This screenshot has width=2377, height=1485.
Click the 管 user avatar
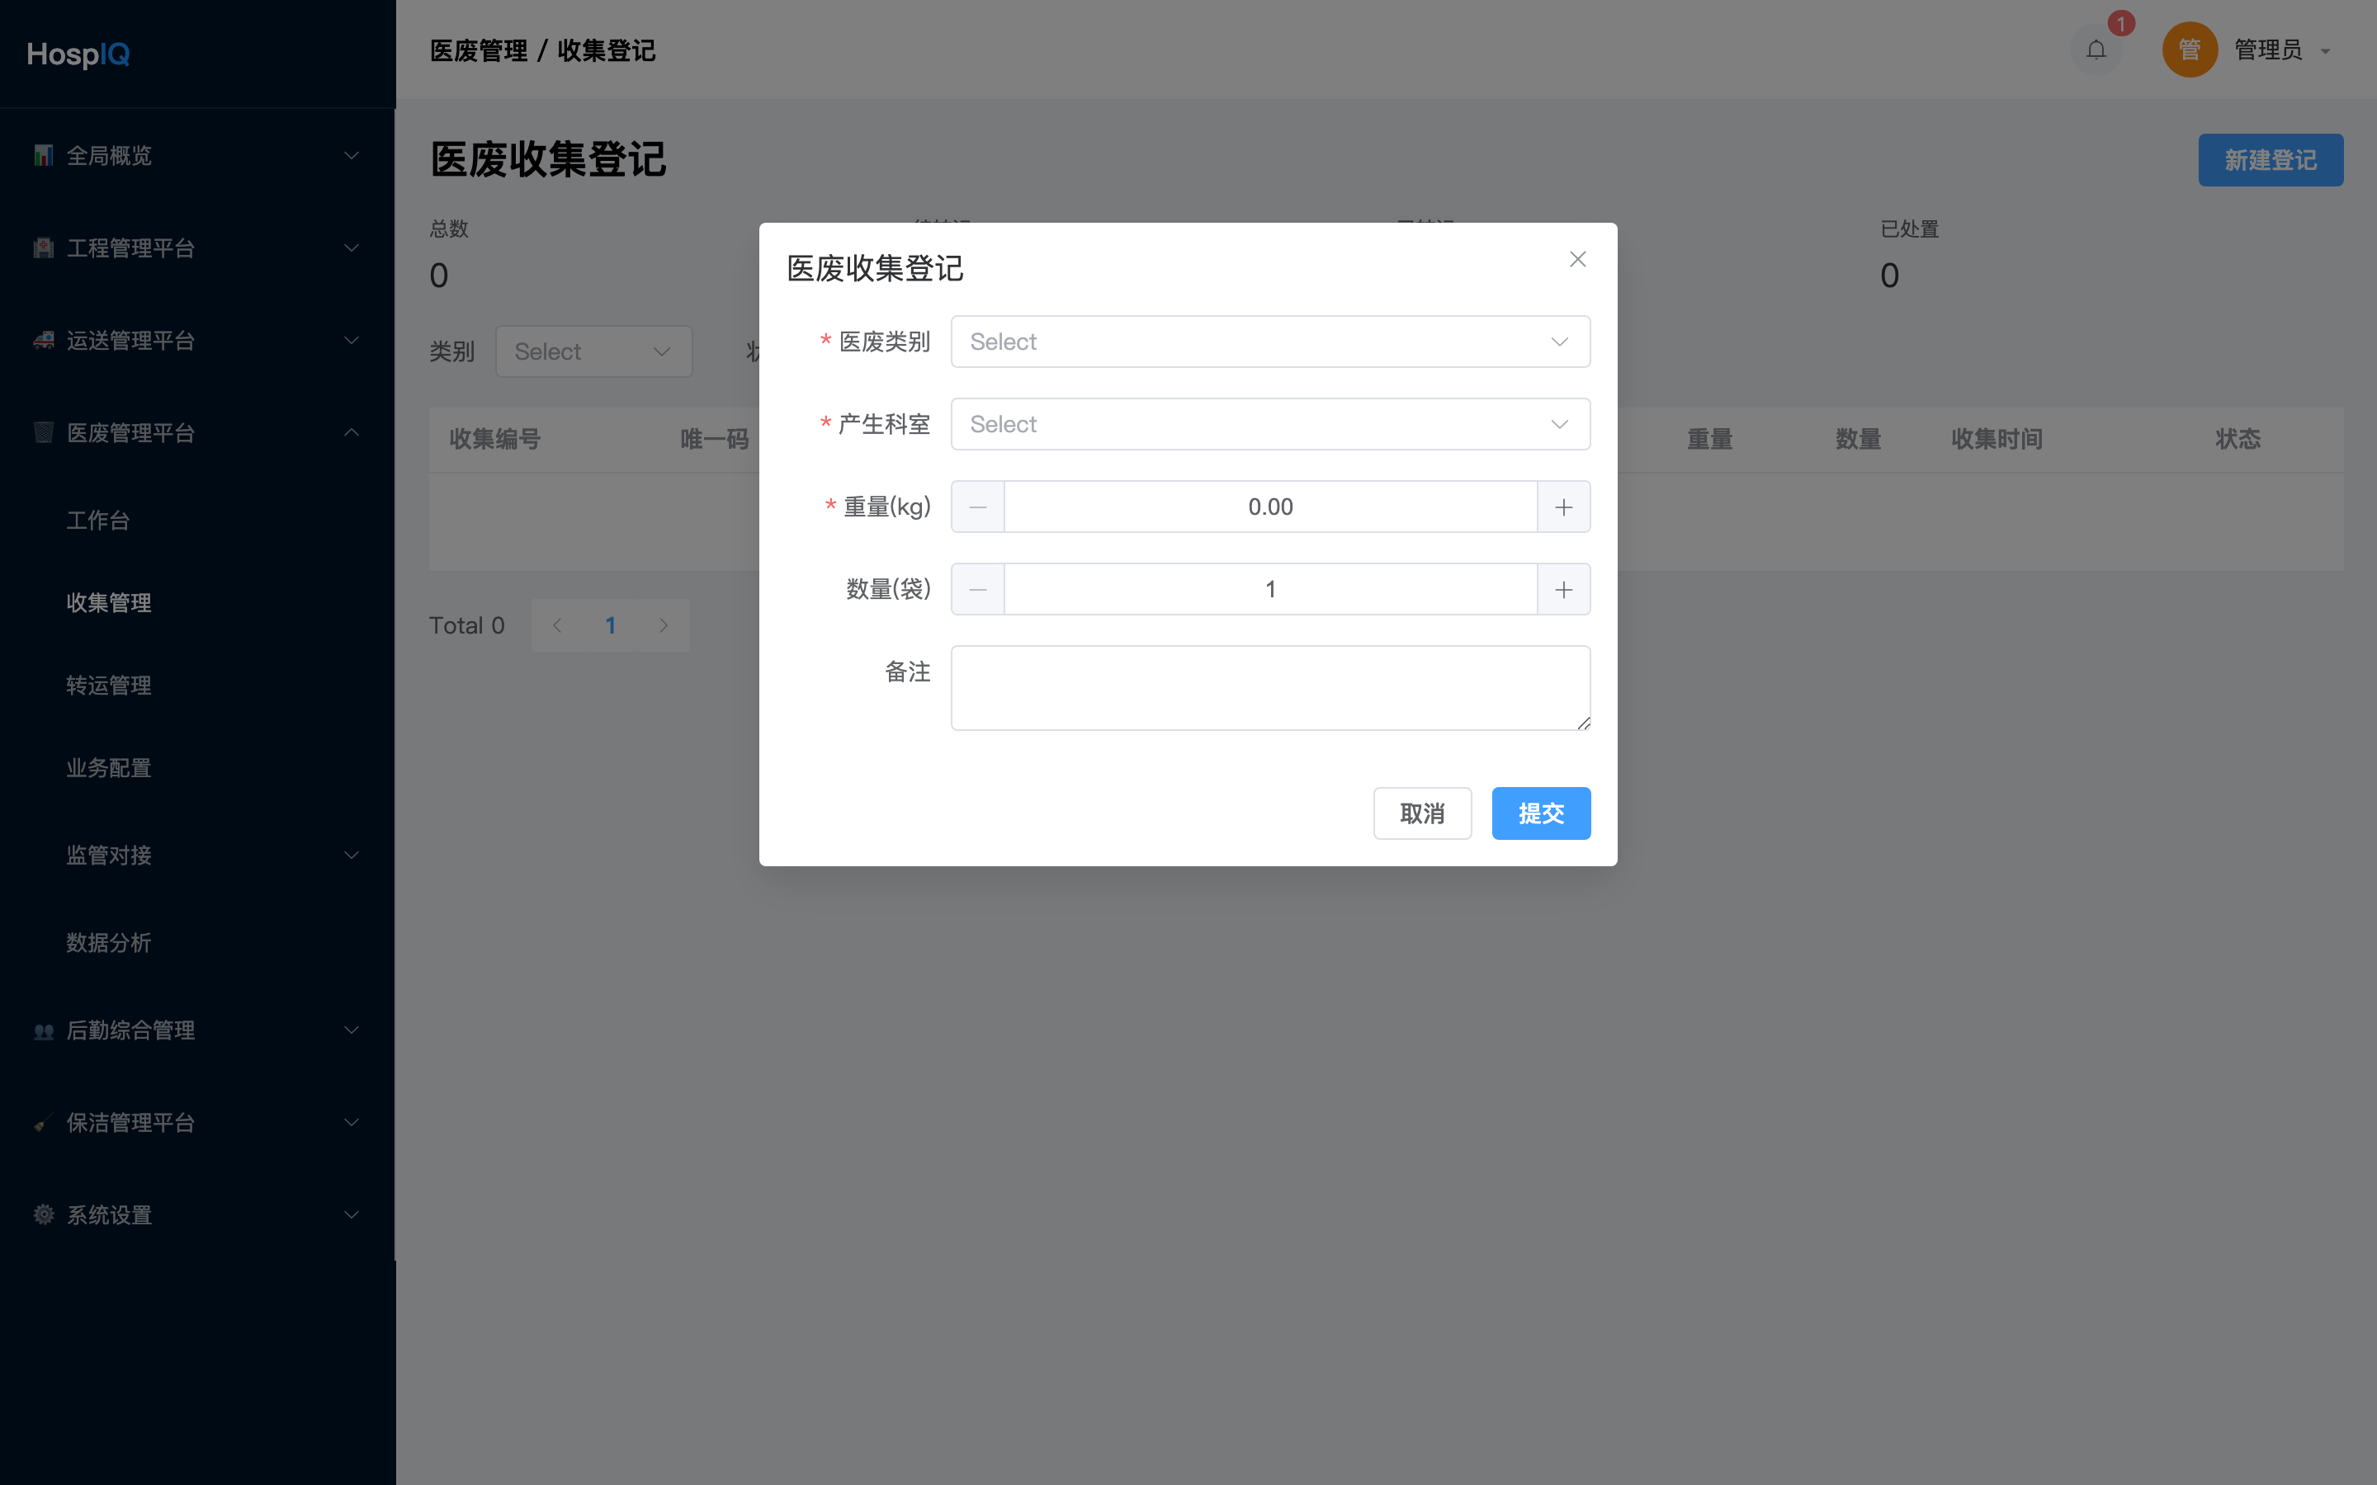point(2190,49)
